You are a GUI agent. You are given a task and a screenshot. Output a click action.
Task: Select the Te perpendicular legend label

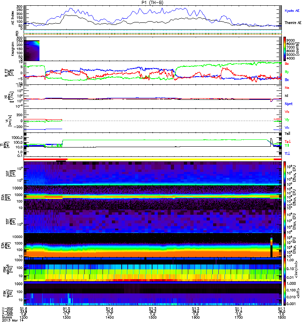pyautogui.click(x=288, y=142)
